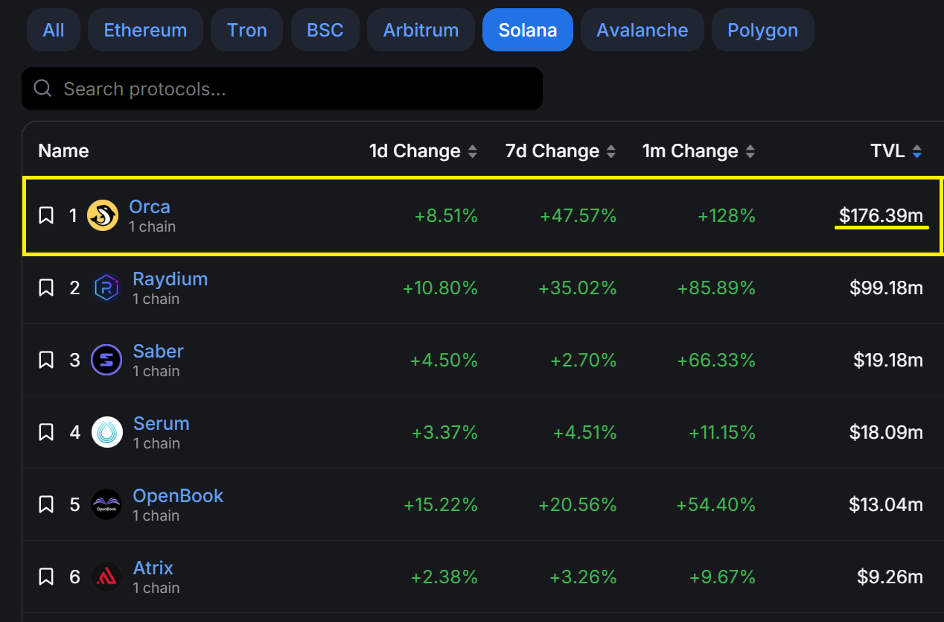Sort table by 1d Change column
The image size is (944, 622).
coord(472,152)
